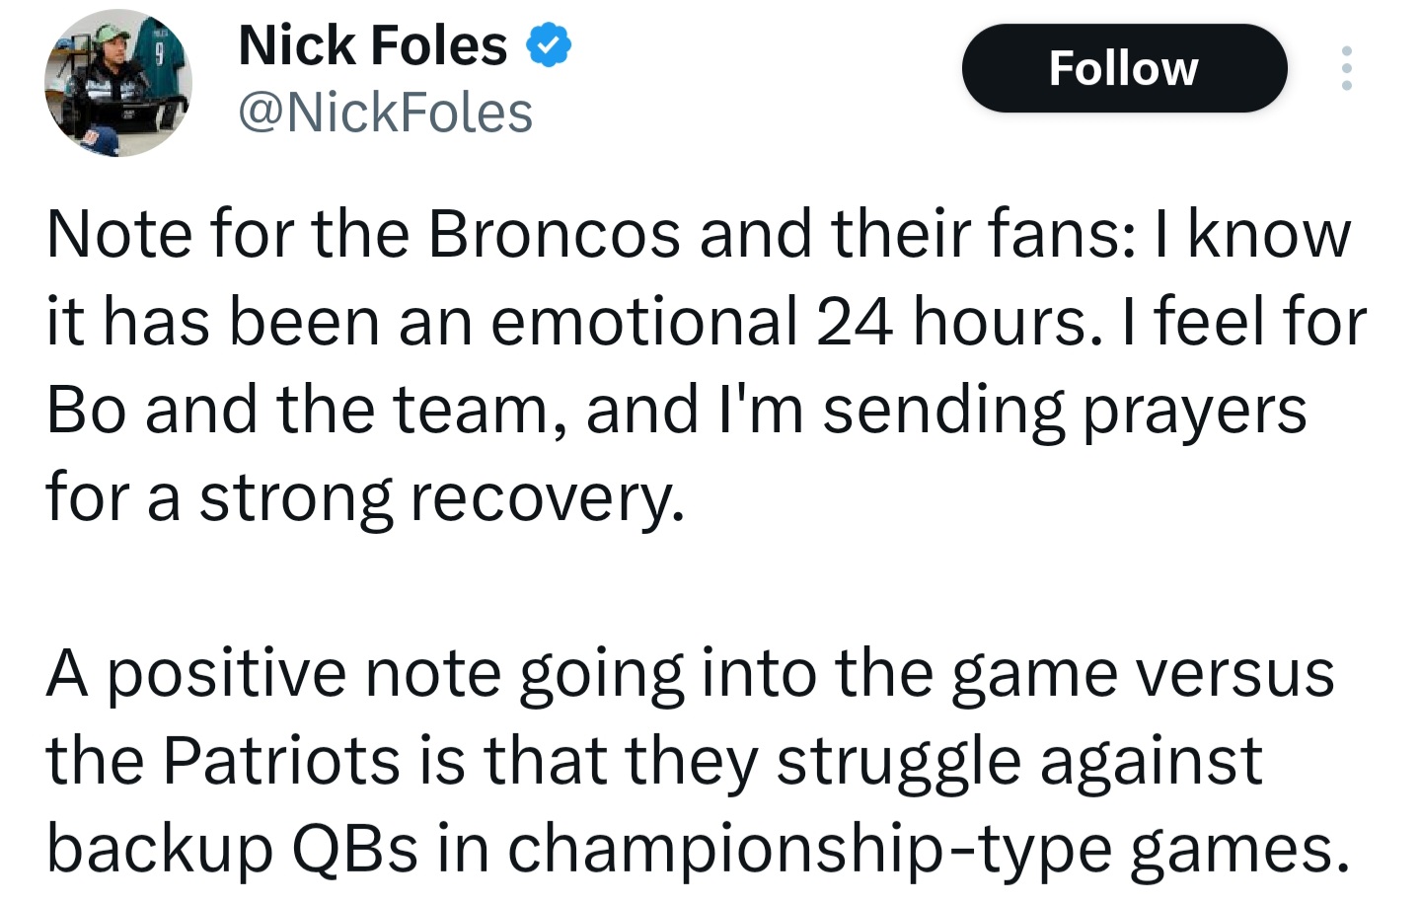
Task: Open the Nick Foles display name link
Action: click(373, 45)
